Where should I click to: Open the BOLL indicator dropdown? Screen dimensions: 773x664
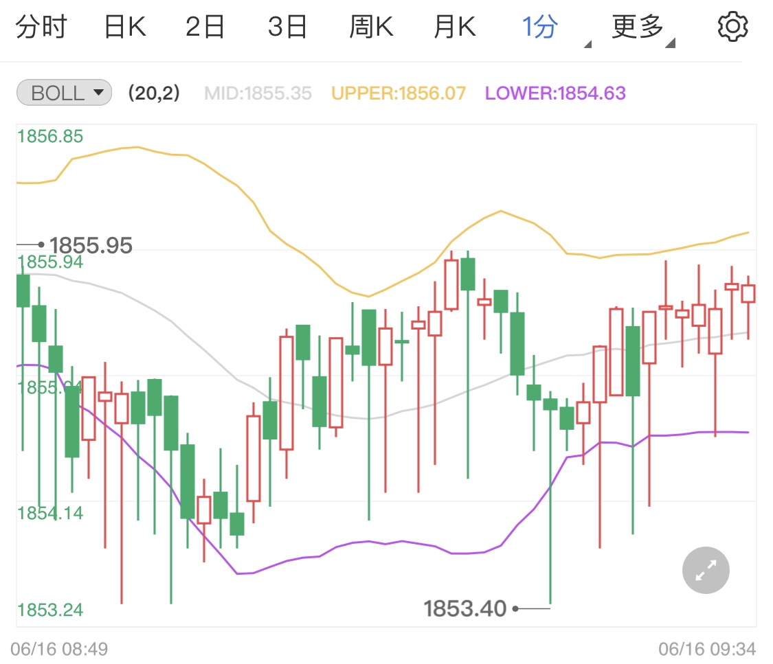[x=64, y=93]
